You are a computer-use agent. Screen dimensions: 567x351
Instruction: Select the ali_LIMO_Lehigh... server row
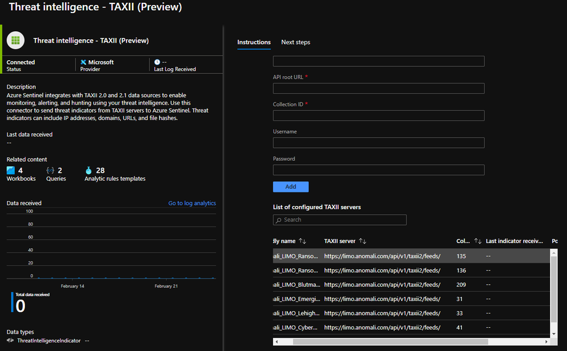pos(411,313)
